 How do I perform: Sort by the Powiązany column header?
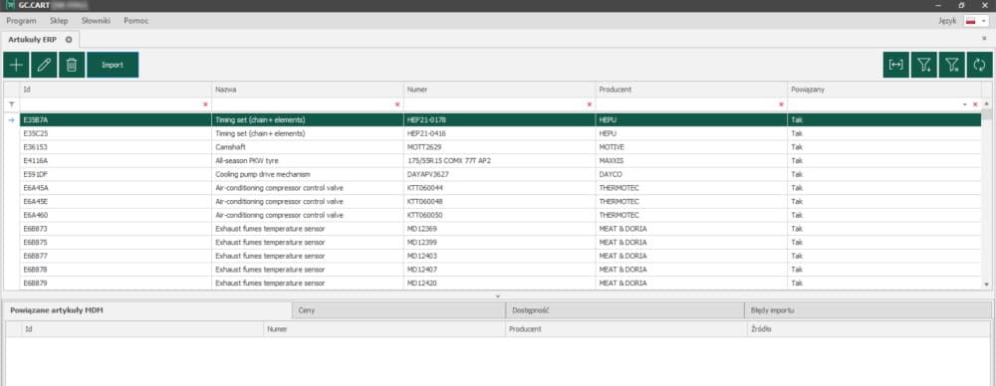(x=884, y=90)
